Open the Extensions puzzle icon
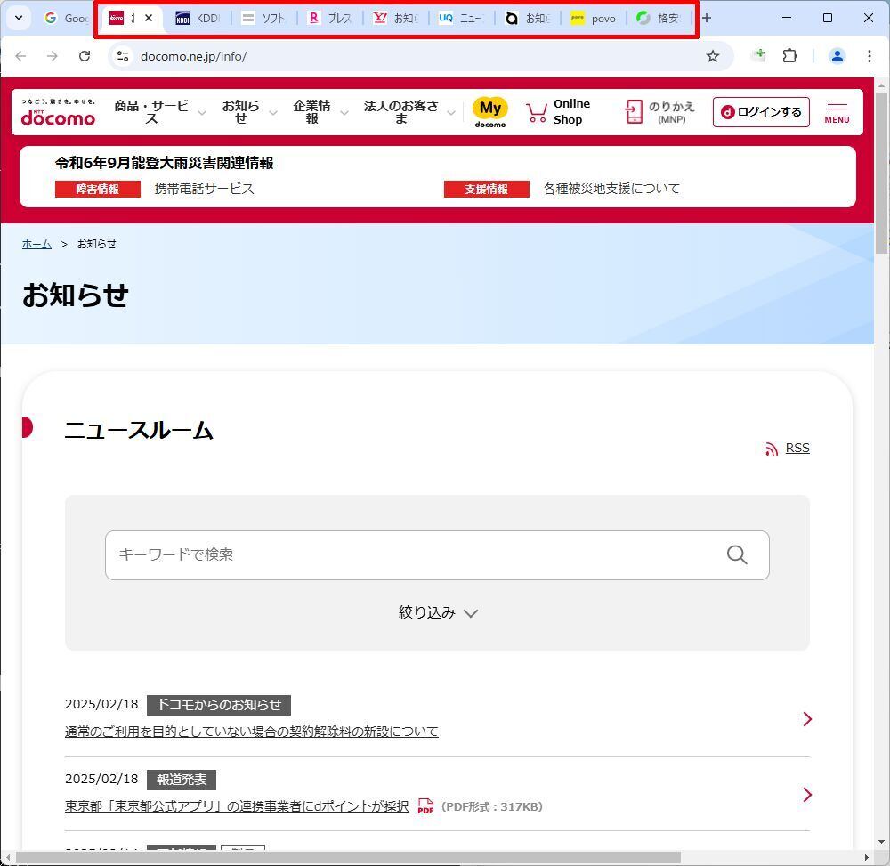 click(789, 55)
